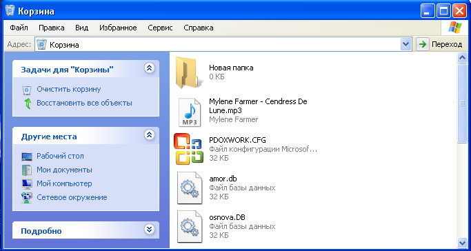471x251 pixels.
Task: Collapse the Другие места panel
Action: click(x=149, y=134)
